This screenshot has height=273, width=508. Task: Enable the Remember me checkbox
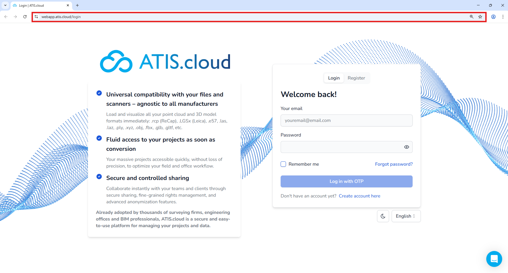click(283, 164)
